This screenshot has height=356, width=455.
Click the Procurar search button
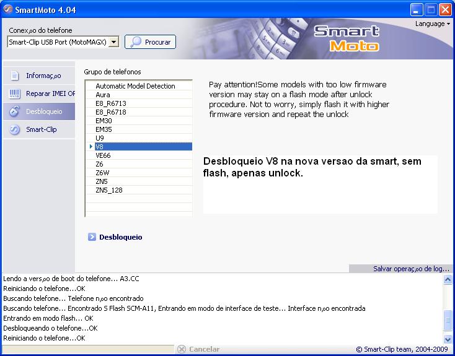[x=150, y=41]
